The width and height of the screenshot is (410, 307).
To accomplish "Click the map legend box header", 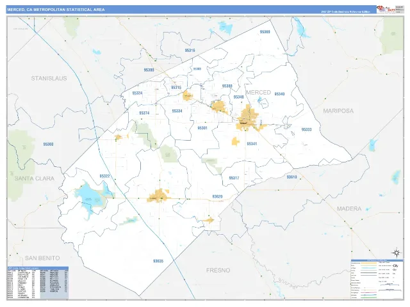I will (377, 260).
